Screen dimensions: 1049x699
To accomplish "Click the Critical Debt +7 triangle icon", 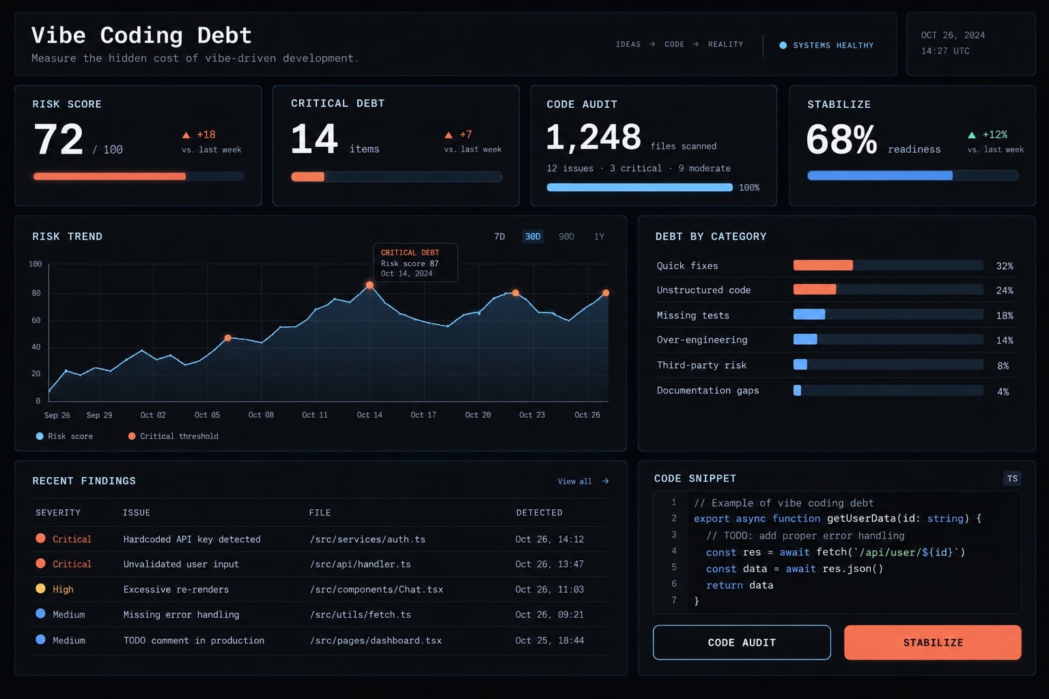I will pos(448,135).
